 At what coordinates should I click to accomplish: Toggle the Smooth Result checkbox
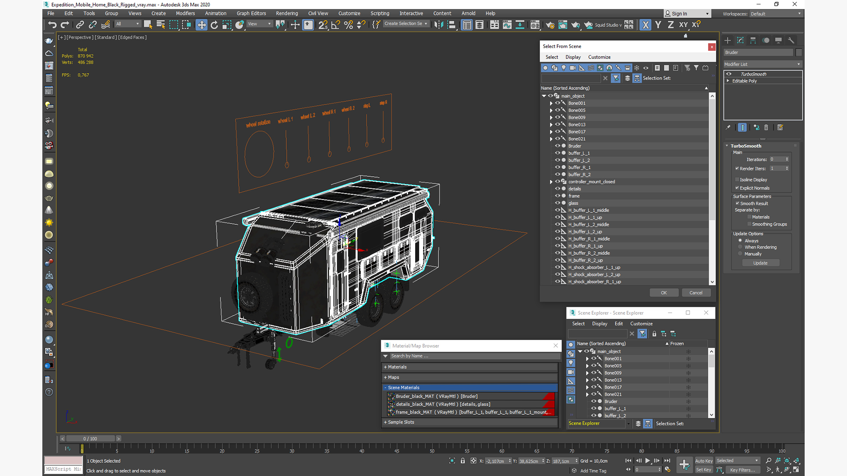(738, 203)
